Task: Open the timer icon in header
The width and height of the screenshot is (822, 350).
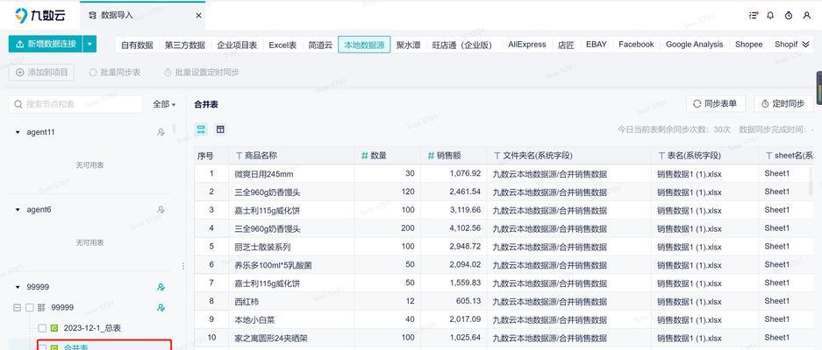Action: [x=789, y=16]
